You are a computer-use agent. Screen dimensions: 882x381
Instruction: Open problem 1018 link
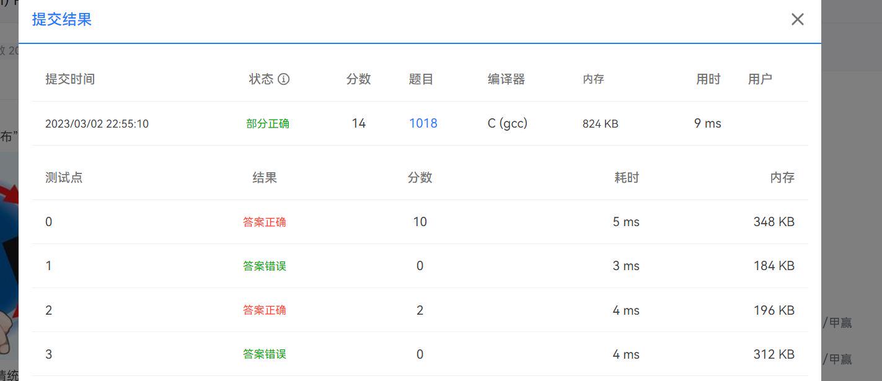(423, 123)
